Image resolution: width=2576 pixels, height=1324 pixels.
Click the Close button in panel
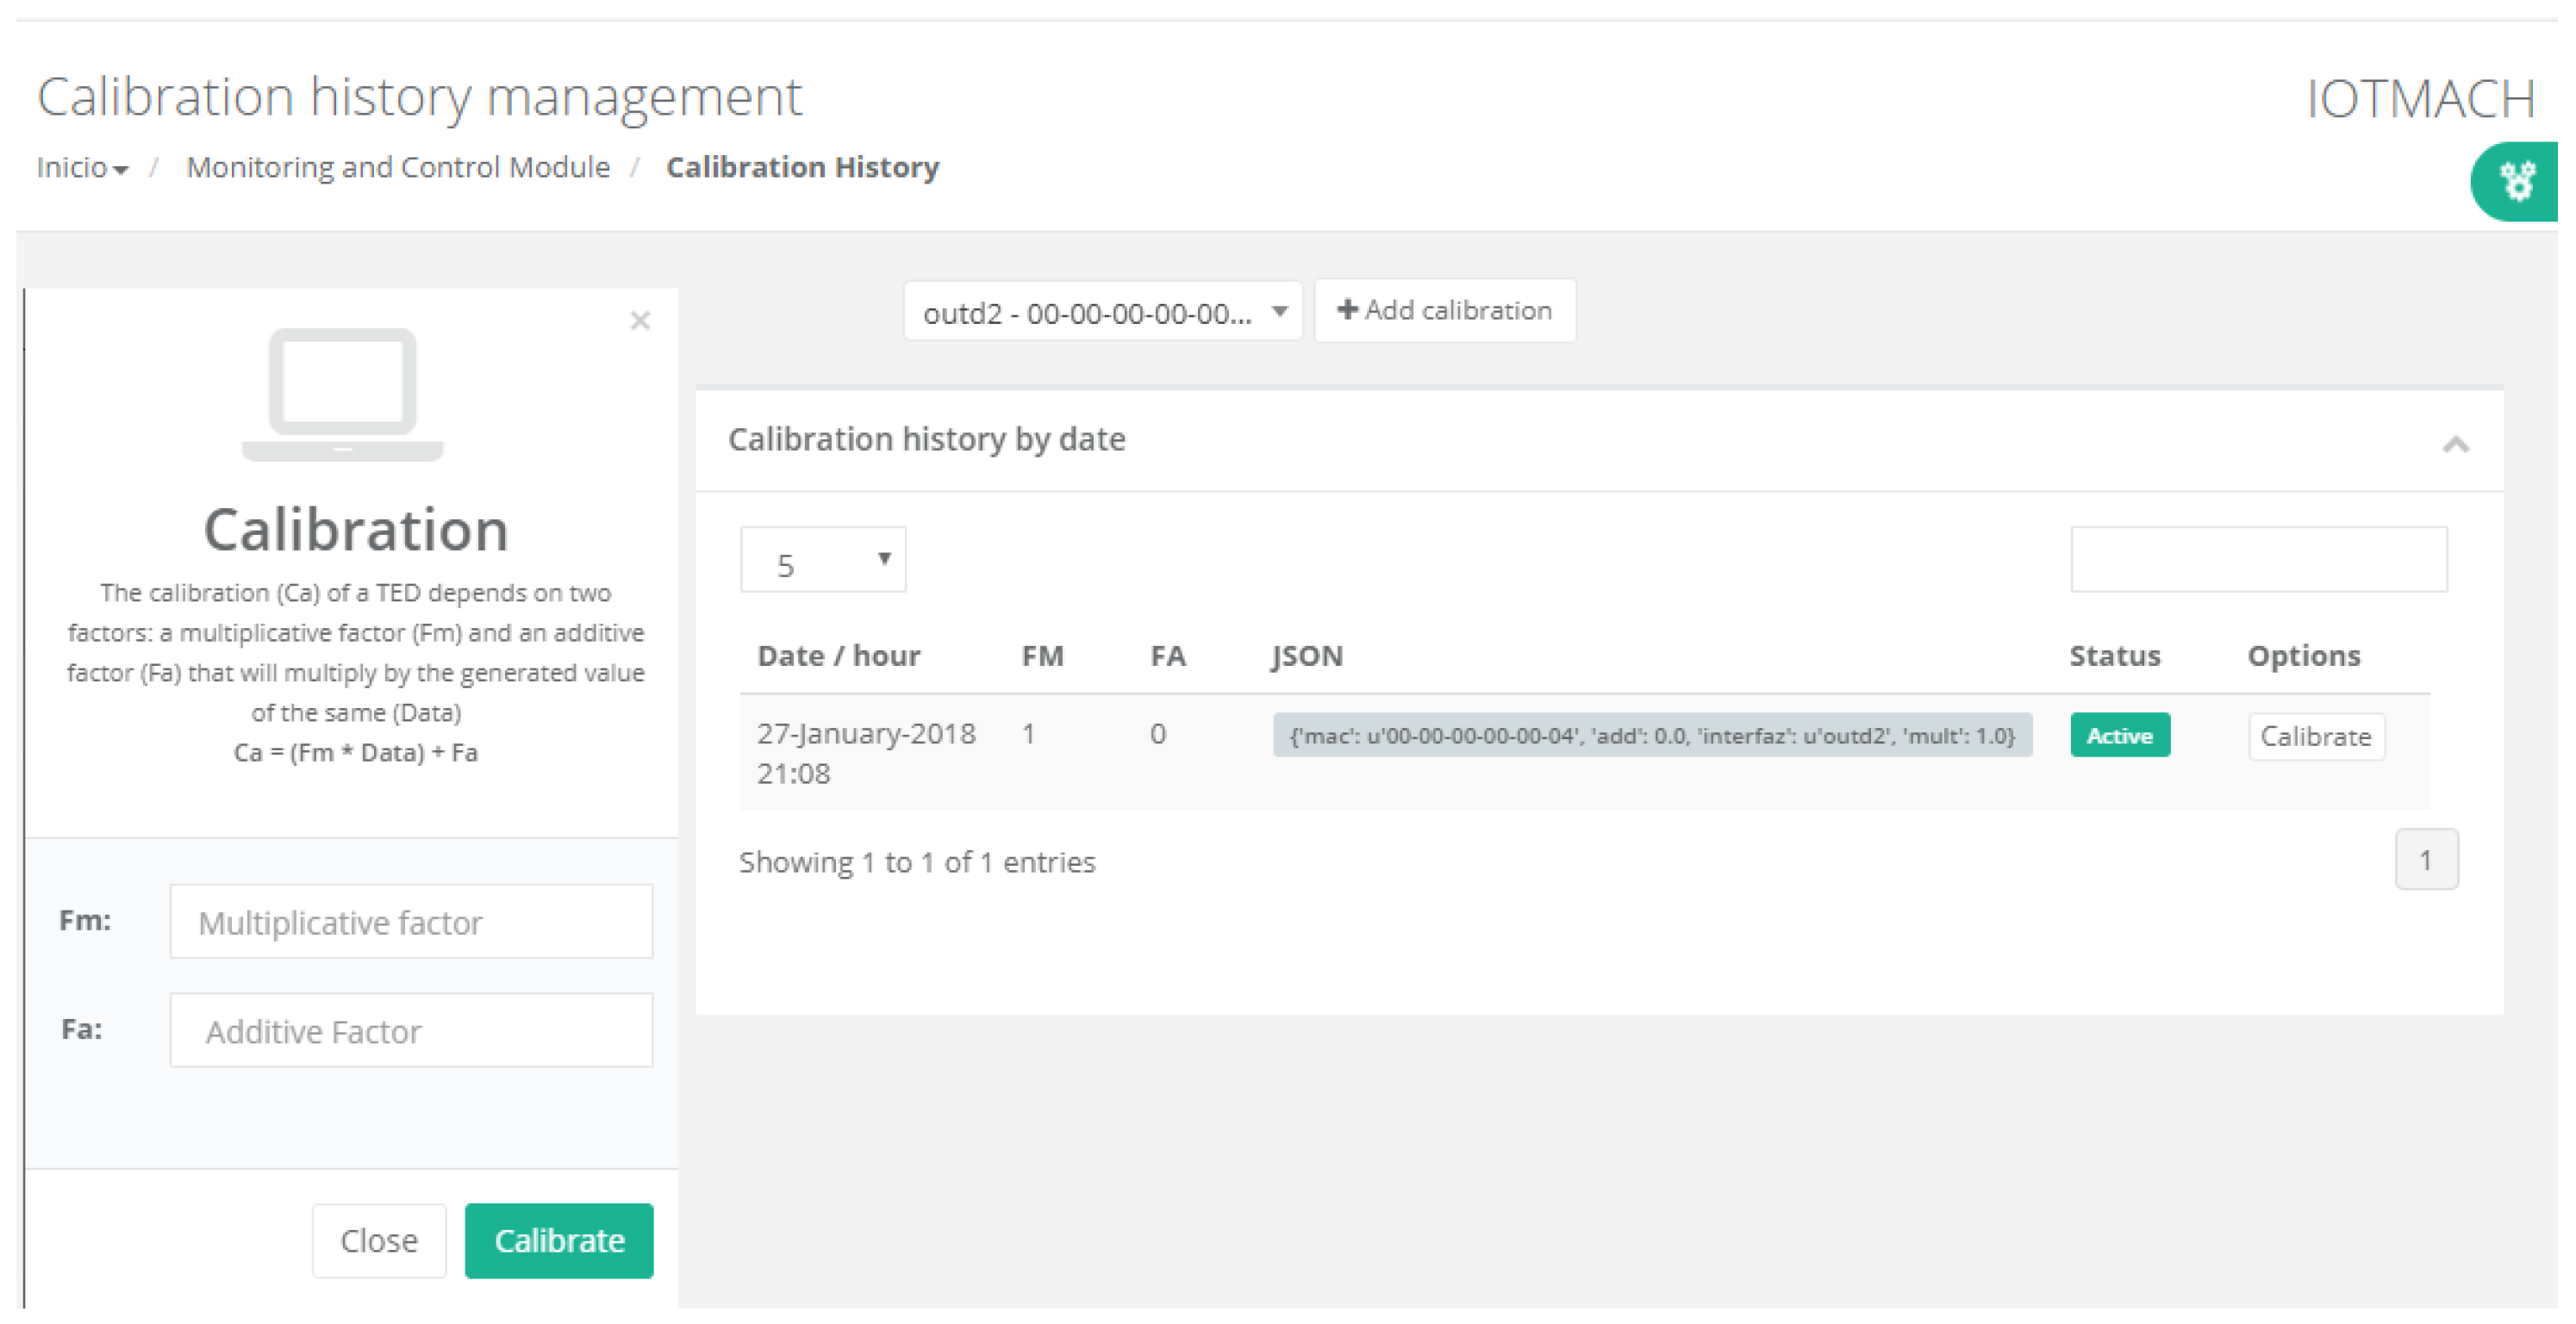(x=378, y=1241)
